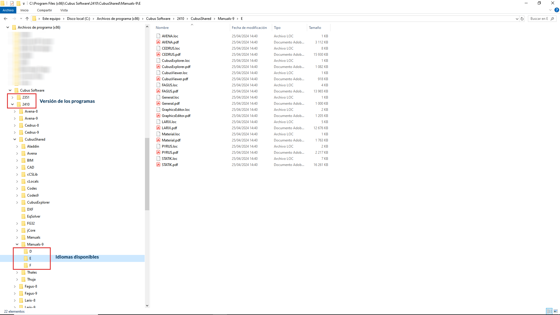The height and width of the screenshot is (315, 560).
Task: Switch to details view in status bar
Action: [x=549, y=311]
